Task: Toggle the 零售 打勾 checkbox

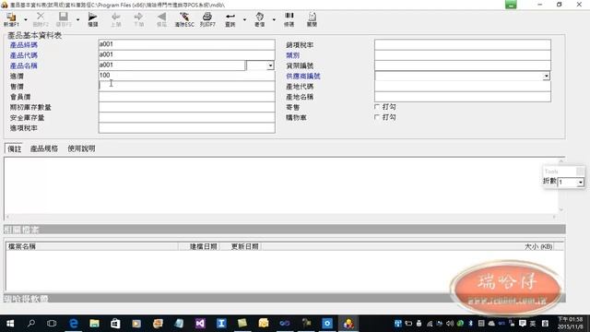Action: pos(377,107)
